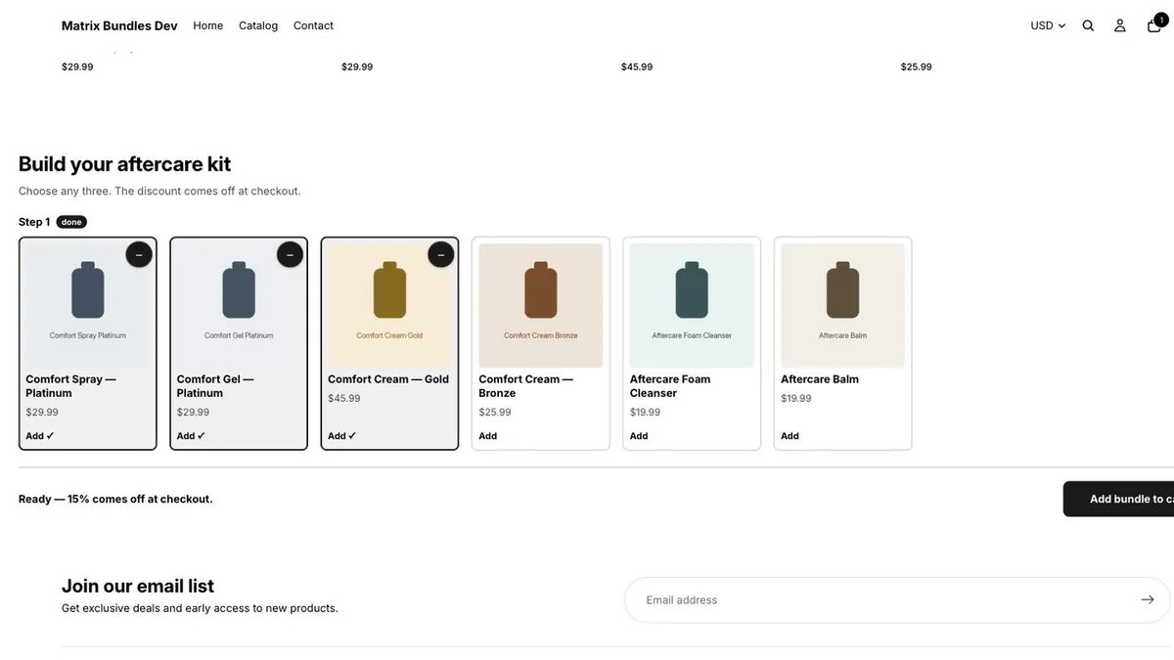Open the search icon in header
The width and height of the screenshot is (1174, 660).
click(x=1088, y=25)
